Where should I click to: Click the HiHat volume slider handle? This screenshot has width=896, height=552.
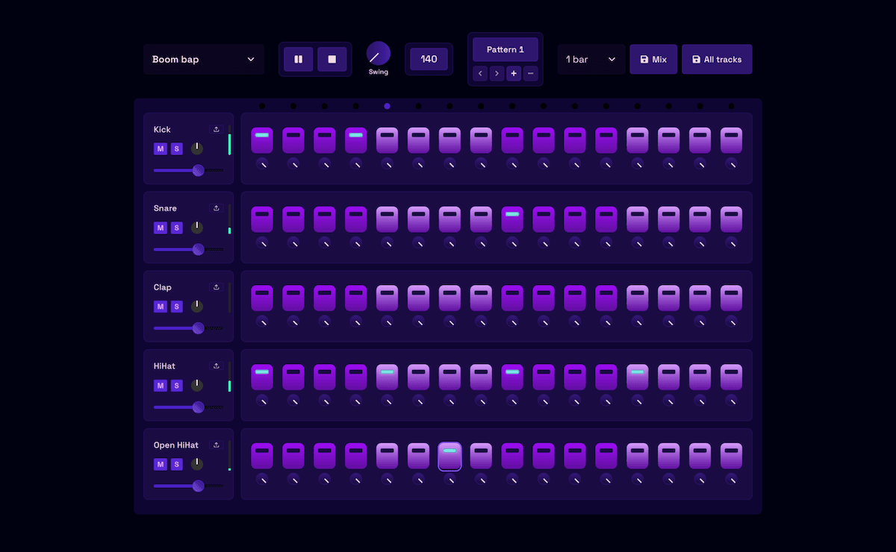point(198,407)
